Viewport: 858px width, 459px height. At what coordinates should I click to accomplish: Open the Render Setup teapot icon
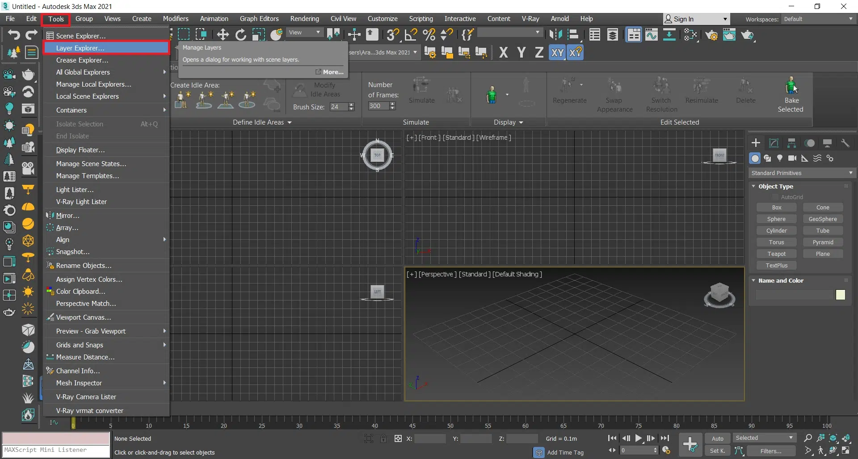coord(711,35)
